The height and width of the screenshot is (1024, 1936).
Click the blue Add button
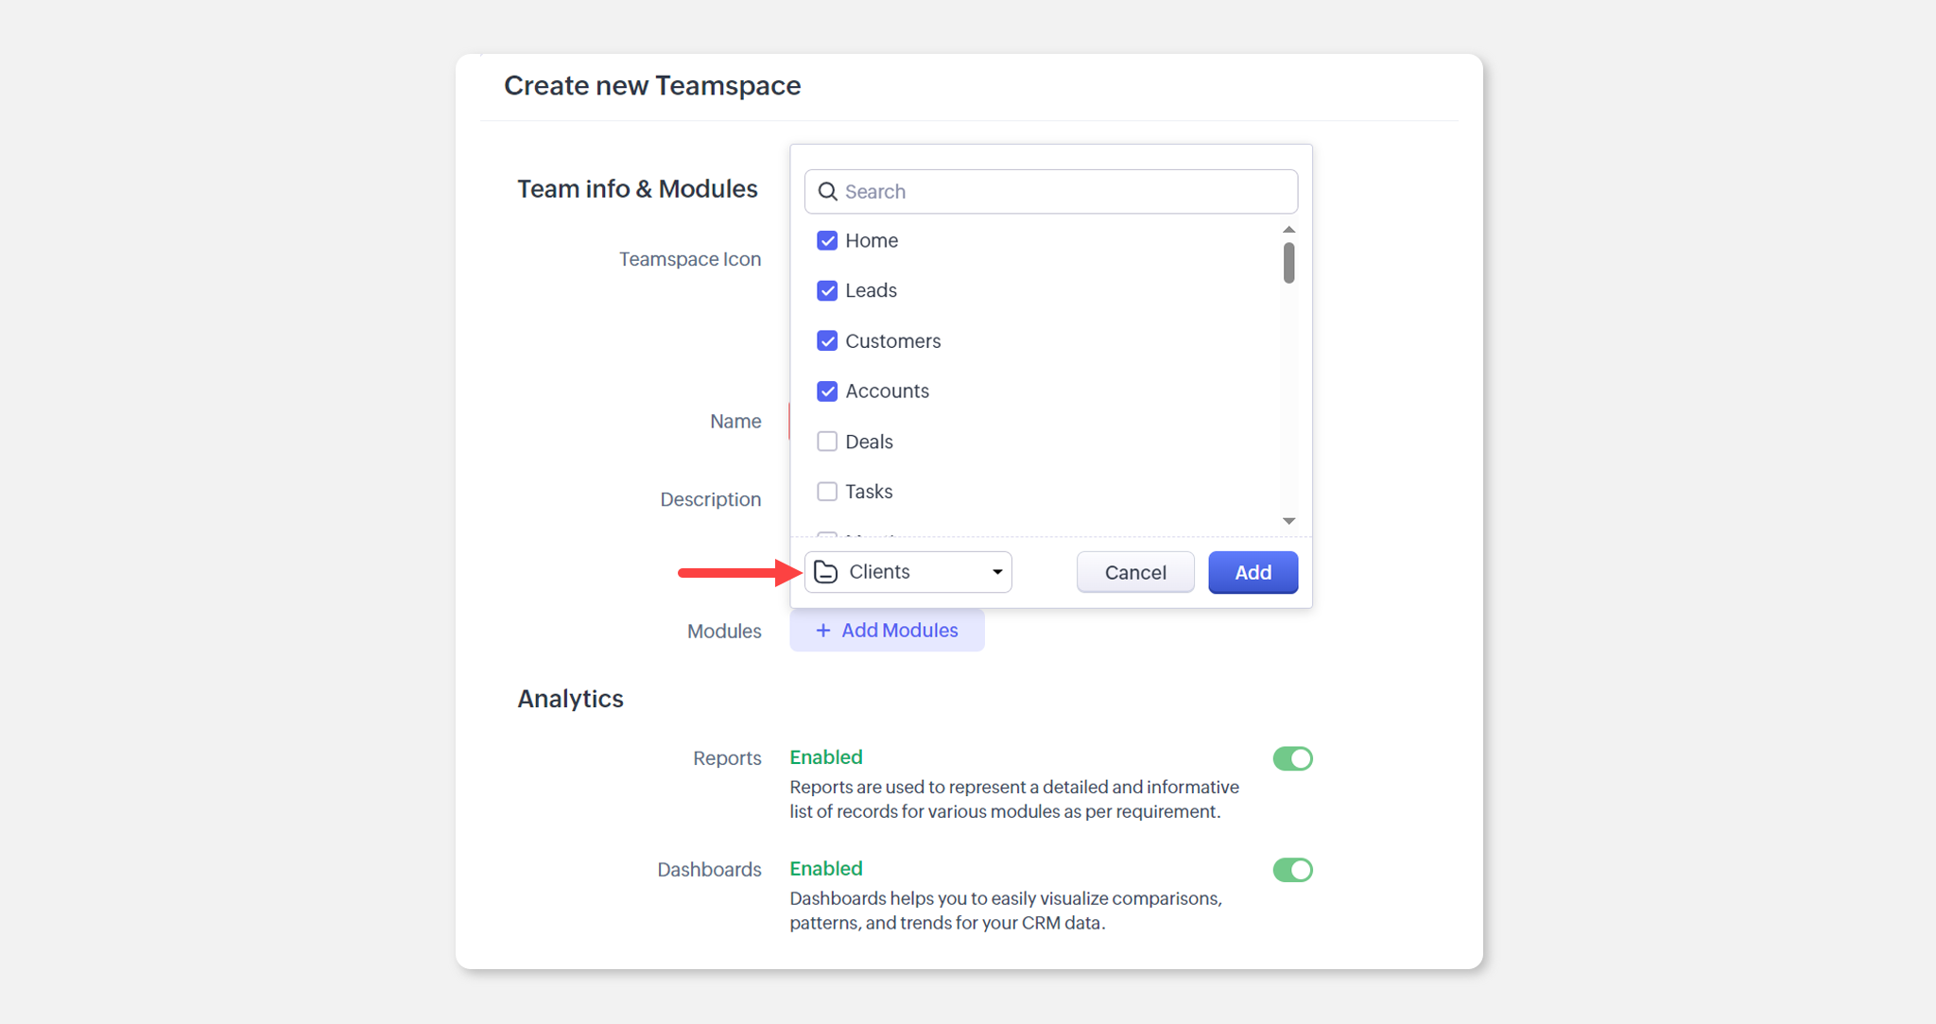point(1253,572)
